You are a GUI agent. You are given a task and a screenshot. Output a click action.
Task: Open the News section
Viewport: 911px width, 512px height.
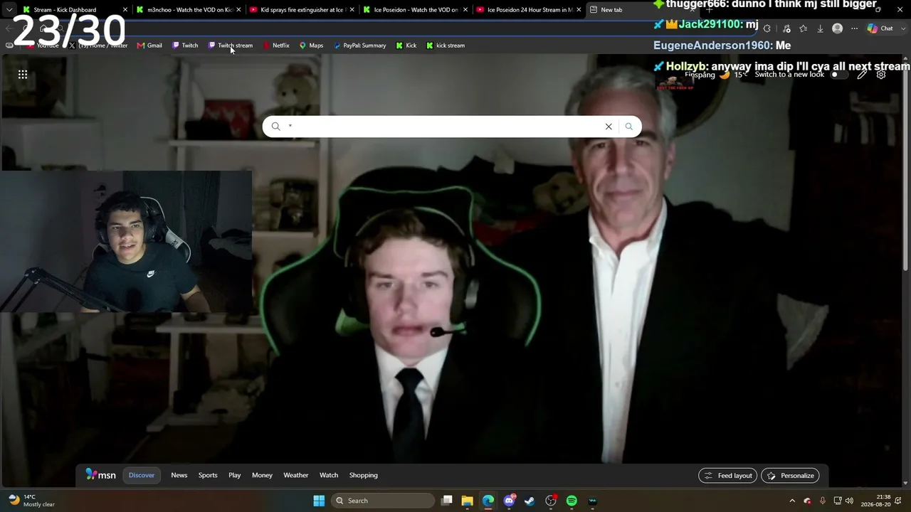click(x=179, y=475)
